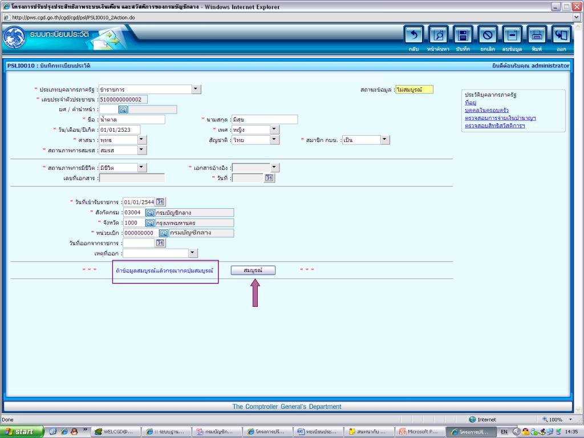Click the Internet Explorer quick launch icon
This screenshot has height=438, width=584.
click(x=64, y=432)
